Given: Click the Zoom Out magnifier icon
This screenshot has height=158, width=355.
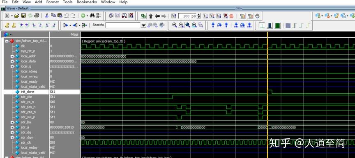Looking at the screenshot, I should (x=181, y=25).
